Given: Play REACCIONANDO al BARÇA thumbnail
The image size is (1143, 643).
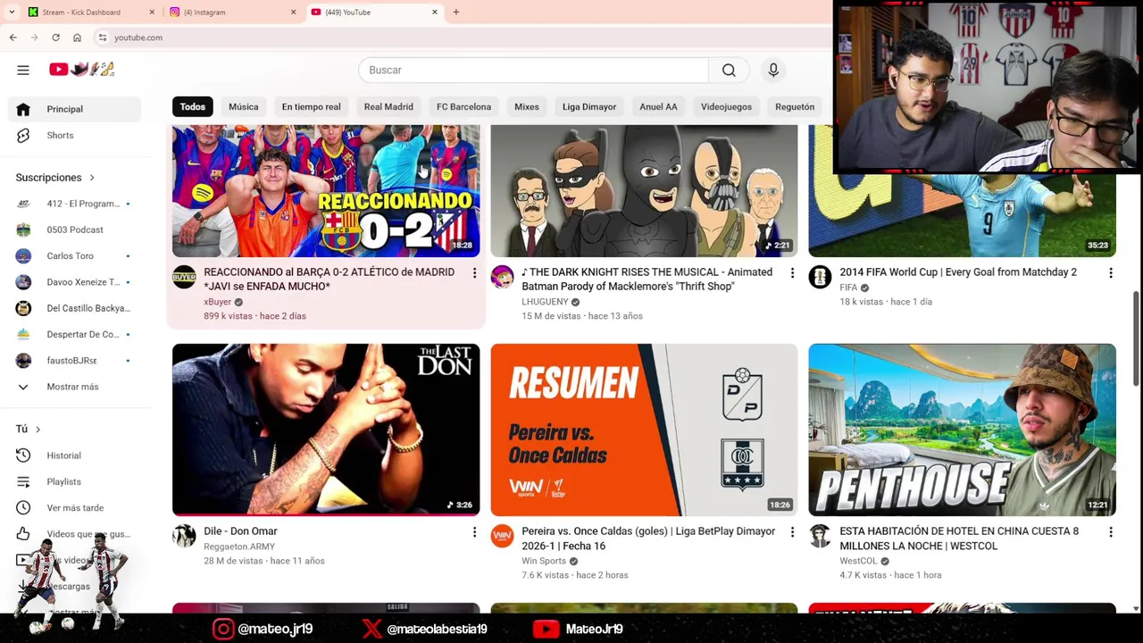Looking at the screenshot, I should click(x=326, y=191).
